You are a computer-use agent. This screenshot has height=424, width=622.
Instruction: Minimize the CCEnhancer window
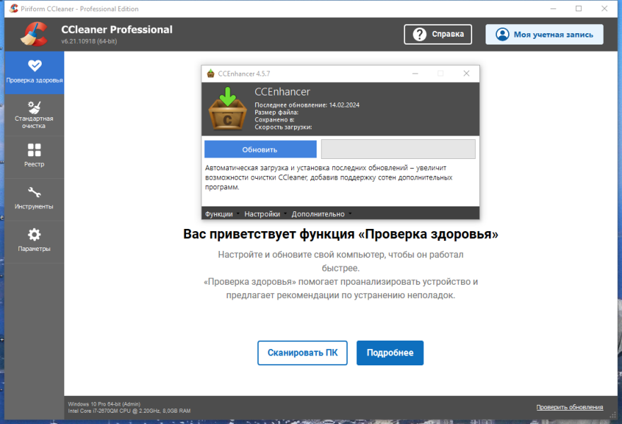[x=415, y=73]
